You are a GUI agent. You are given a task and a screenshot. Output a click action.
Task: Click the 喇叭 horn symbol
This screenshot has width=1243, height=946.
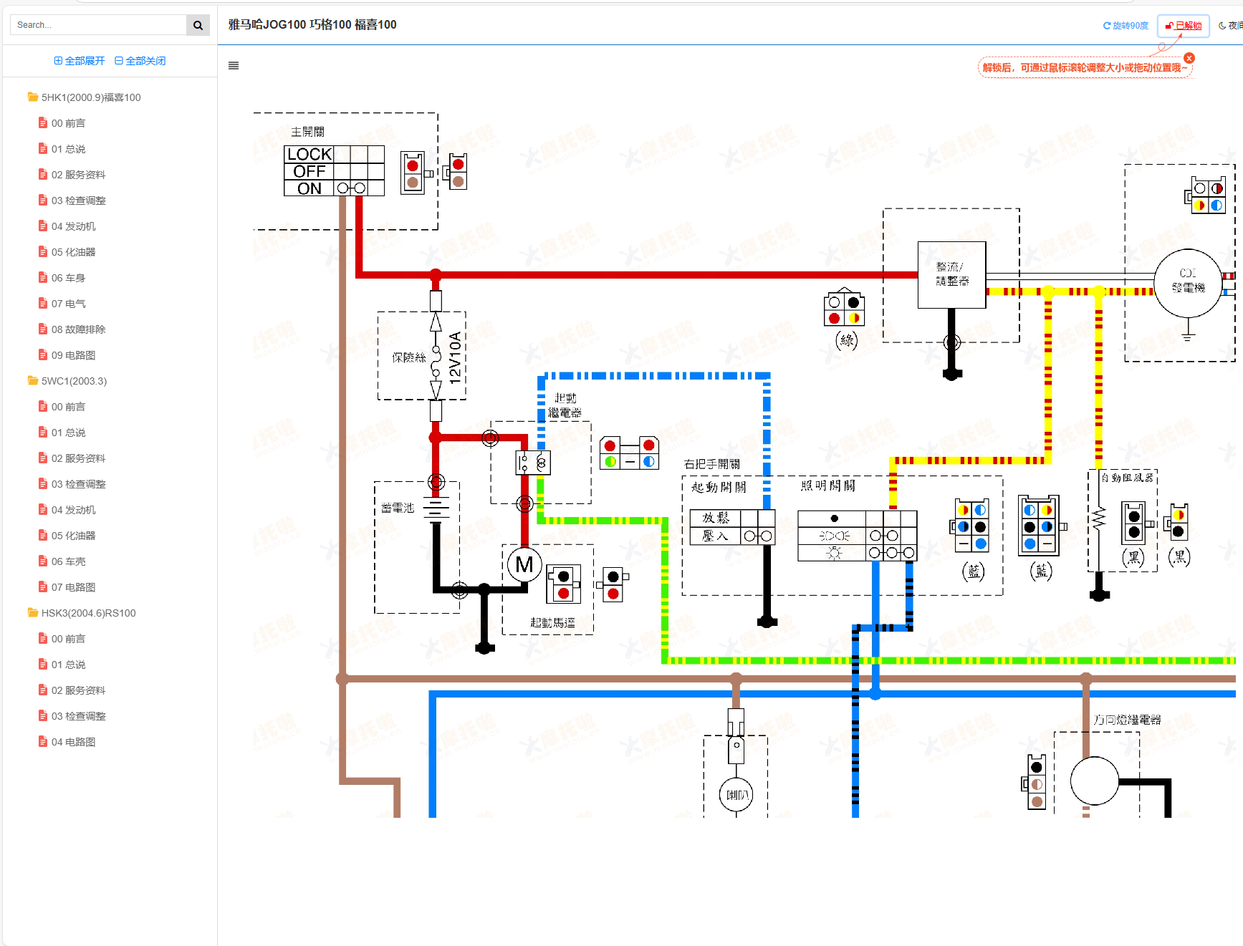pyautogui.click(x=736, y=795)
